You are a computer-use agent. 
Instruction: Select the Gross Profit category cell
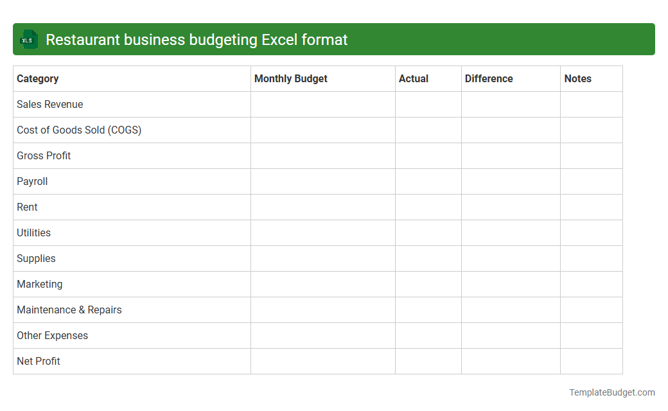tap(44, 155)
